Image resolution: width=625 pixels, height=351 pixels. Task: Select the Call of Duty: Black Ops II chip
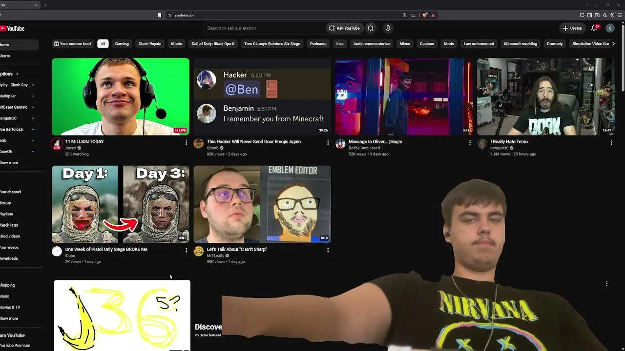[x=213, y=44]
